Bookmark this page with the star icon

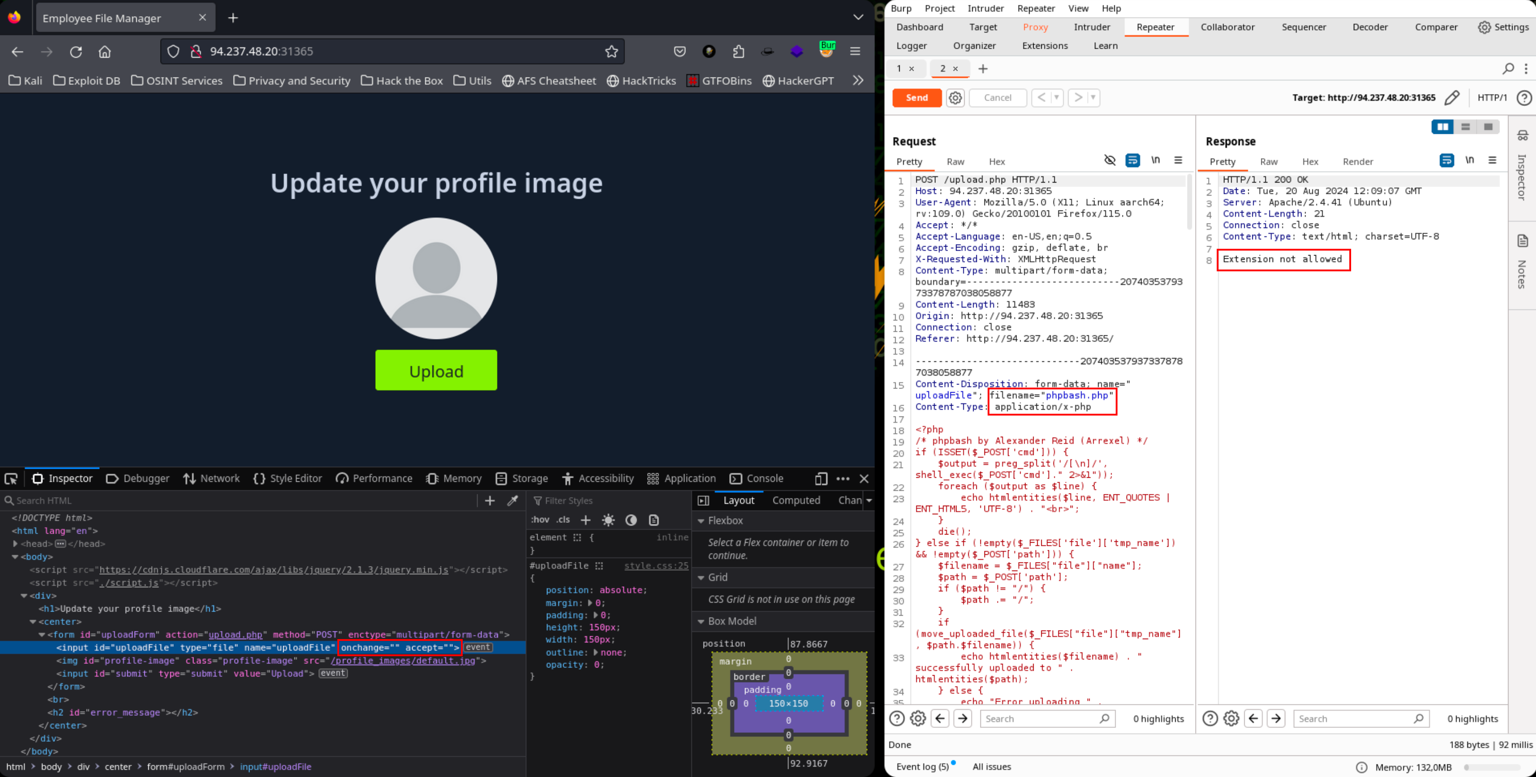click(611, 52)
